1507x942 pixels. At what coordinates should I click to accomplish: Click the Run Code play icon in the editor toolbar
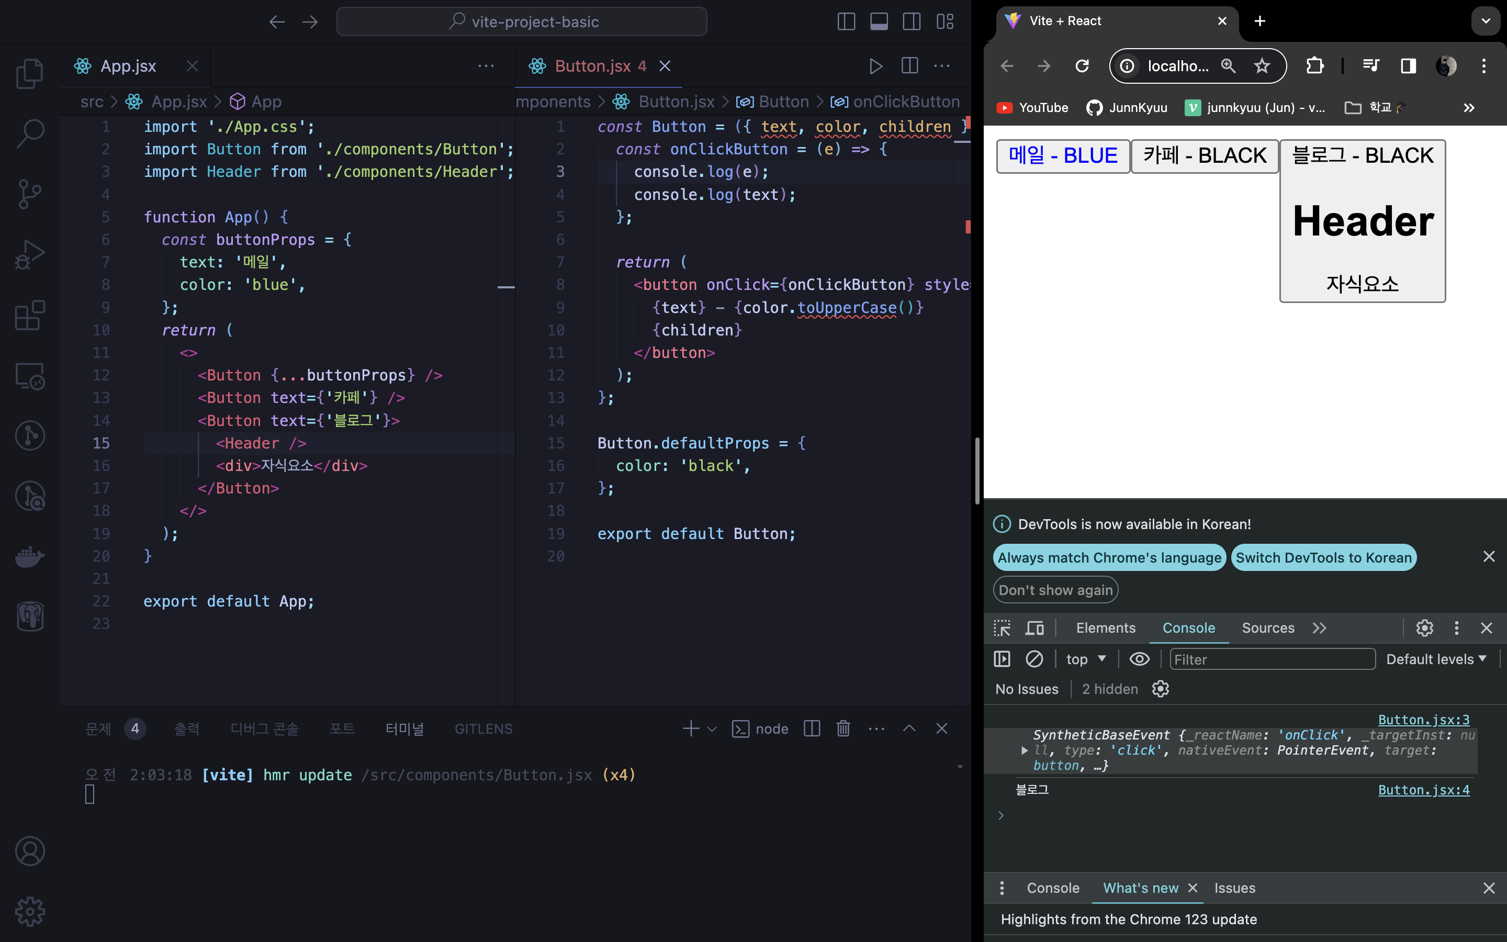875,66
